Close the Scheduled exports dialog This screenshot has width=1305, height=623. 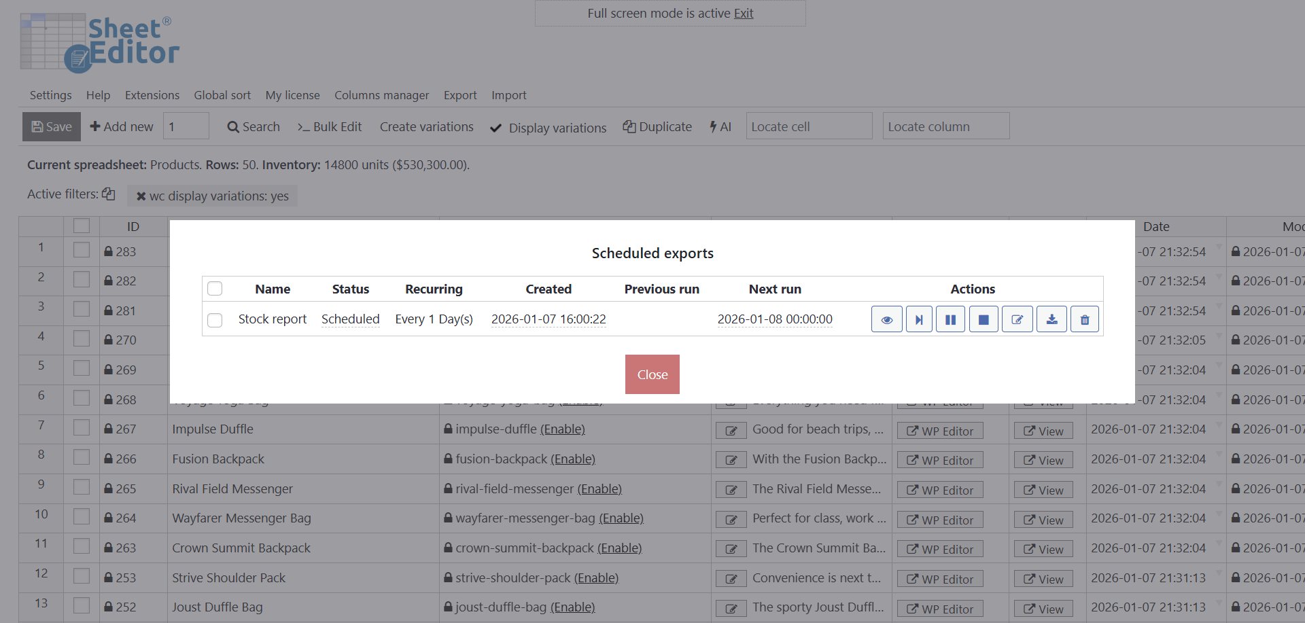tap(652, 374)
